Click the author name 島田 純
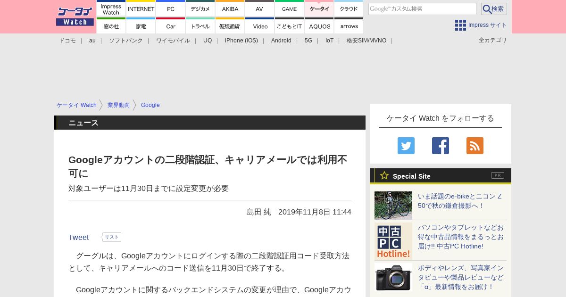 tap(258, 212)
